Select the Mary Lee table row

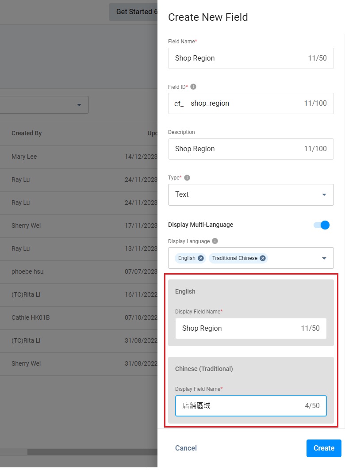pyautogui.click(x=66, y=157)
